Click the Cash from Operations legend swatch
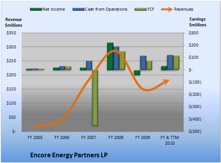Viewport: 221px width, 163px height. coord(79,10)
